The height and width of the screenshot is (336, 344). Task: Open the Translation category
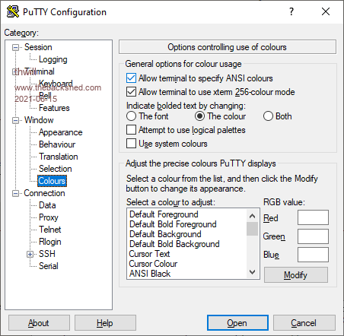[x=59, y=157]
